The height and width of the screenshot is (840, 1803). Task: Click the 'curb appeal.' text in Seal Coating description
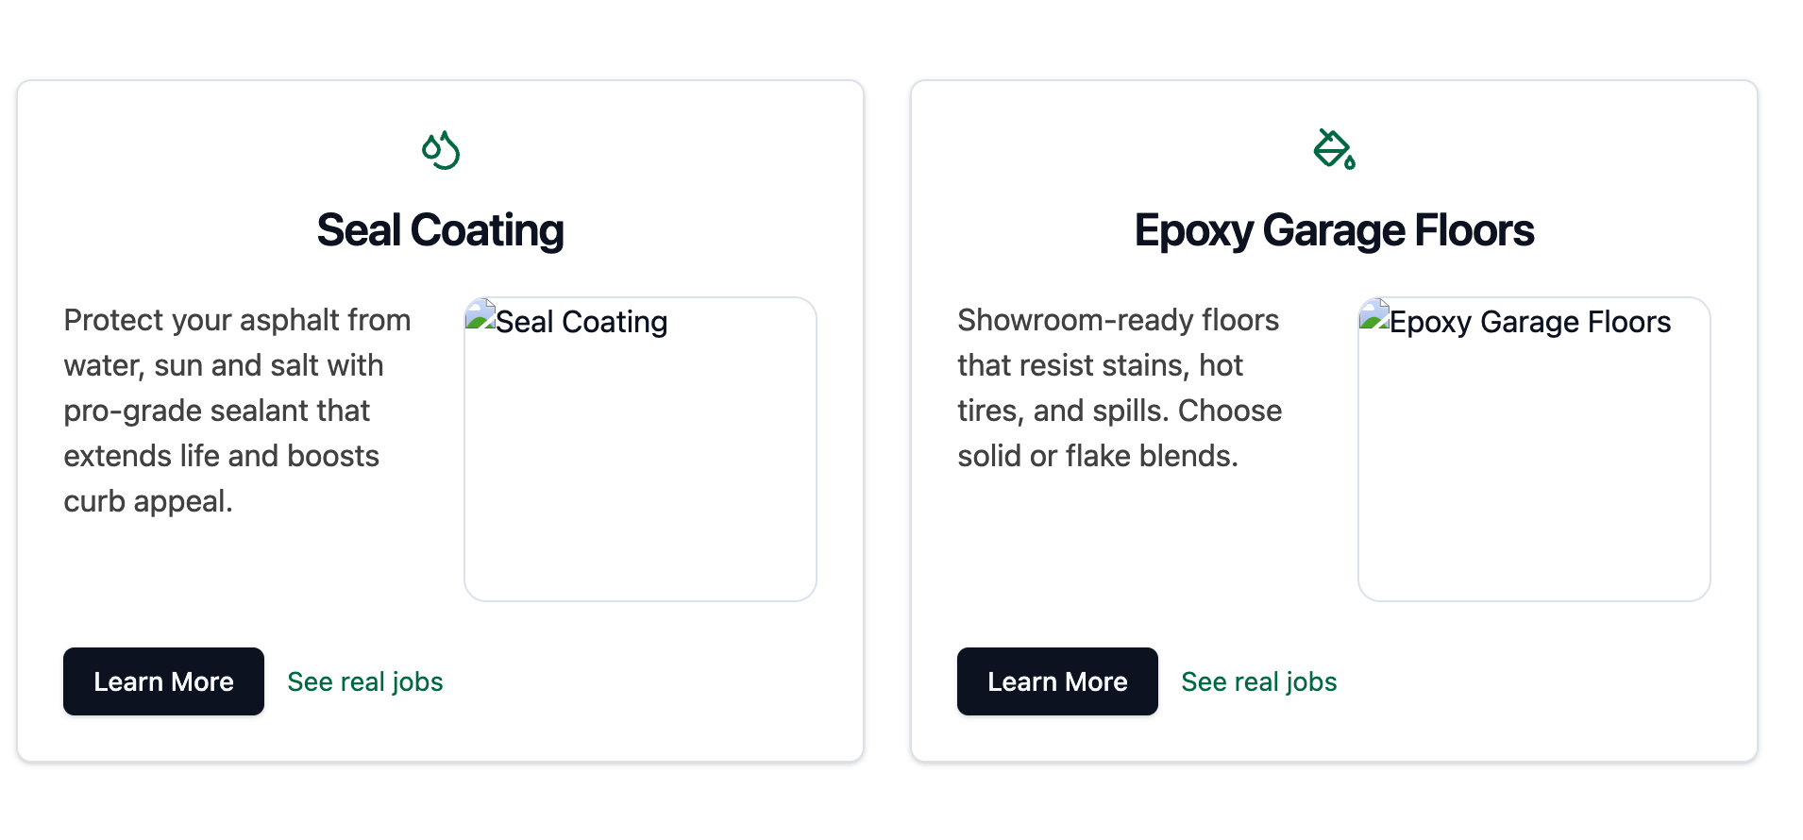[148, 501]
